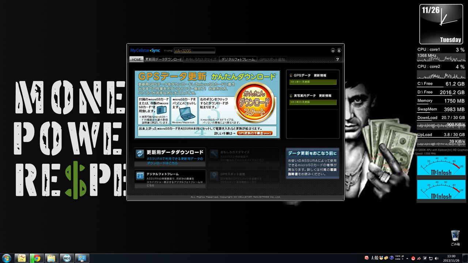Start かんたんダウンロード with the round orange button

pyautogui.click(x=254, y=103)
